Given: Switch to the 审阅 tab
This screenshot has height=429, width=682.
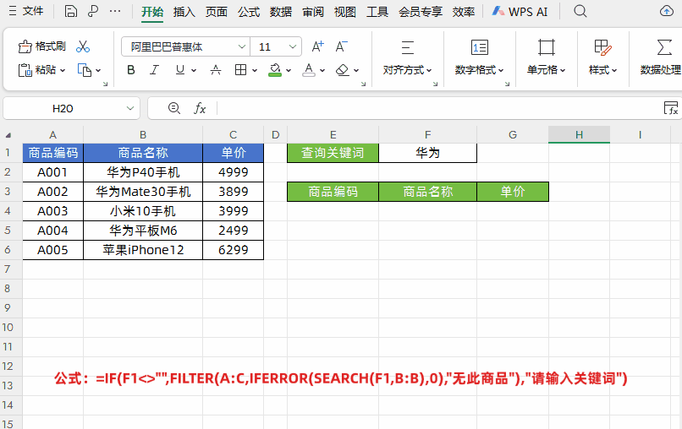Looking at the screenshot, I should pos(313,12).
